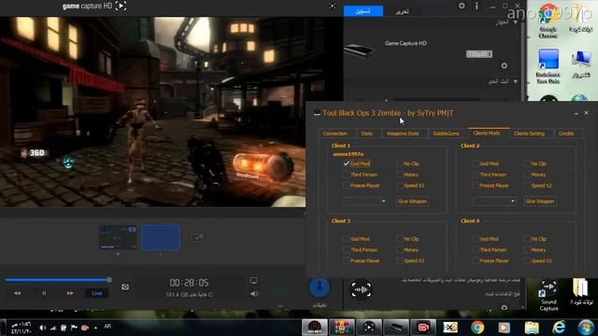598x336 pixels.
Task: Check the Money box for Client 1
Action: (x=400, y=175)
